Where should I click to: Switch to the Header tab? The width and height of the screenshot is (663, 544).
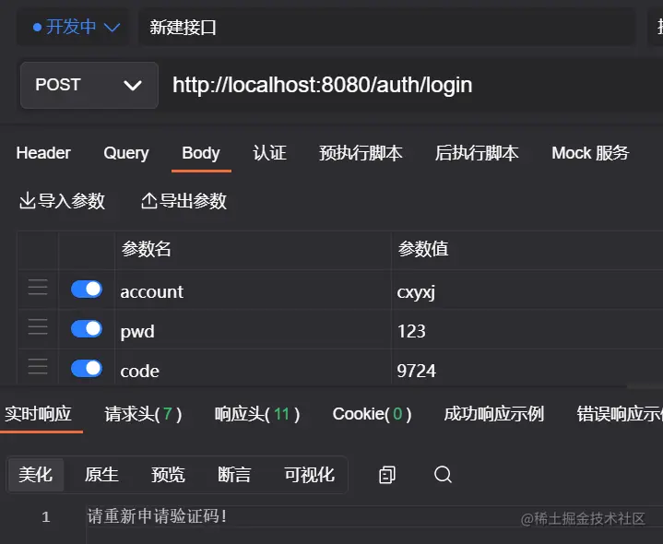(43, 153)
